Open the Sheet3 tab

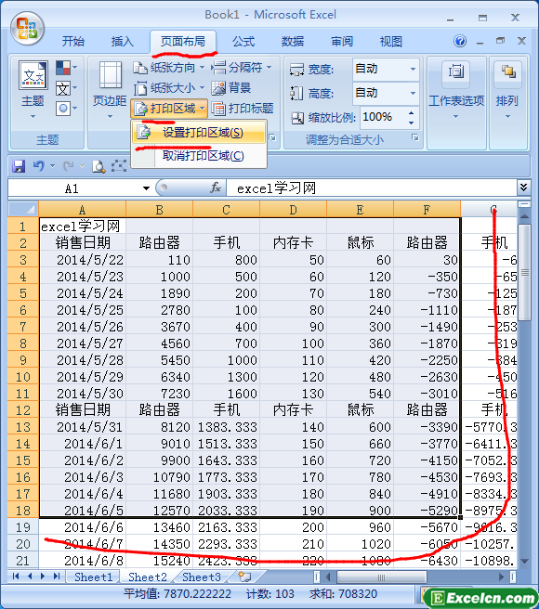(201, 577)
